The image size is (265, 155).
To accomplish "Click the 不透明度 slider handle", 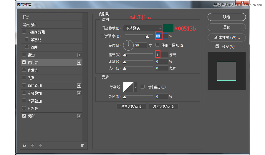I will tap(147, 37).
